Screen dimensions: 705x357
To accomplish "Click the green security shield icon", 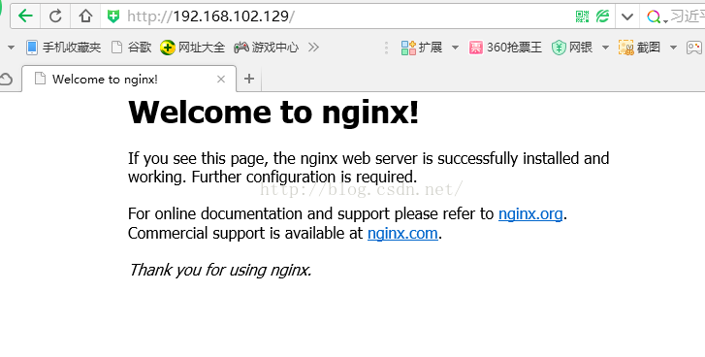I will point(113,17).
